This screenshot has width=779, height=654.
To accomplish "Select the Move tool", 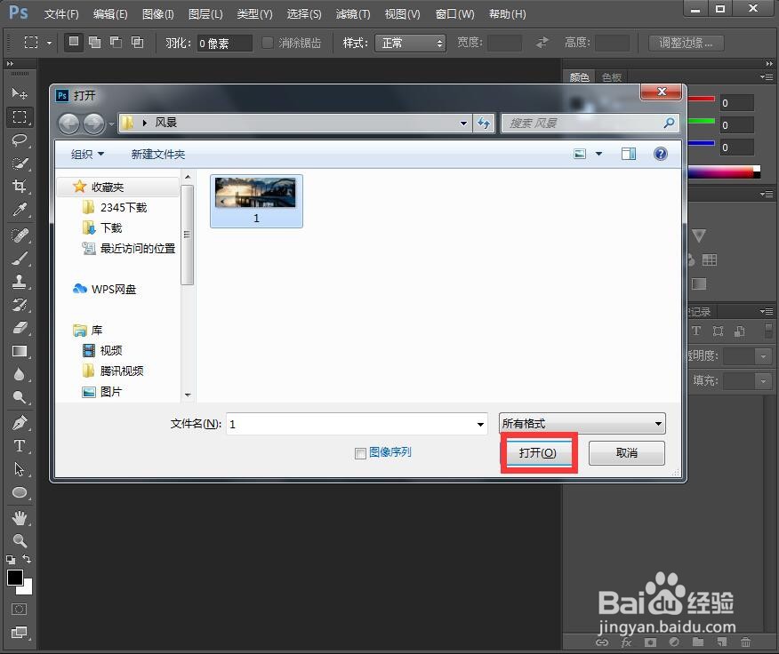I will pos(20,93).
